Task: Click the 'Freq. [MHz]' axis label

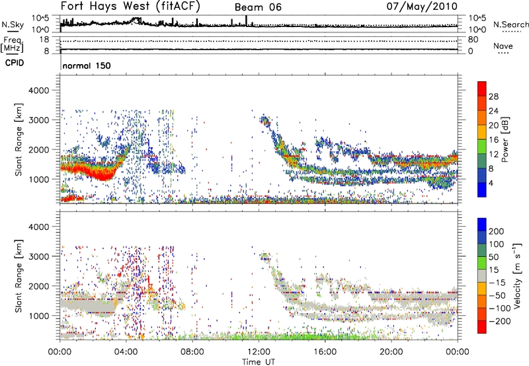Action: pyautogui.click(x=12, y=44)
